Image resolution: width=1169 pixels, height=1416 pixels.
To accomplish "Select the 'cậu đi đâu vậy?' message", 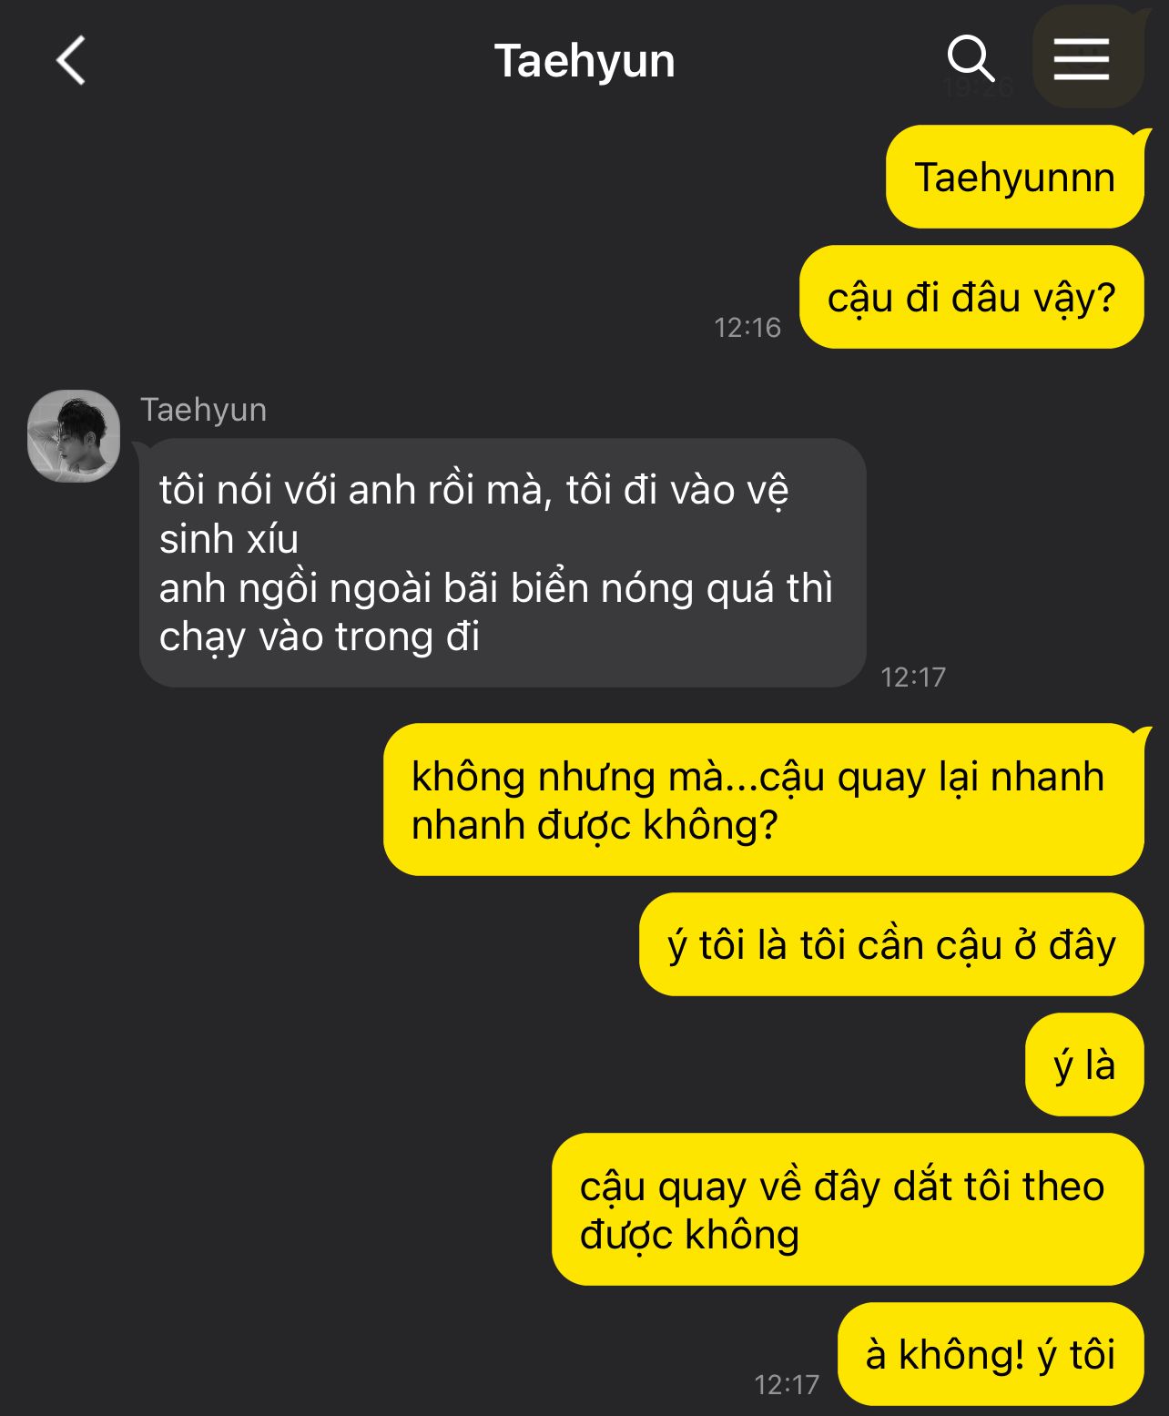I will coord(971,298).
